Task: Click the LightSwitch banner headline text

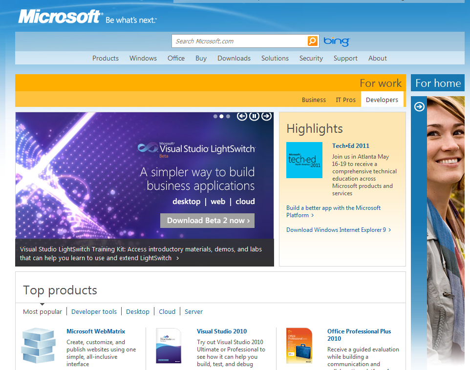Action: (x=197, y=179)
